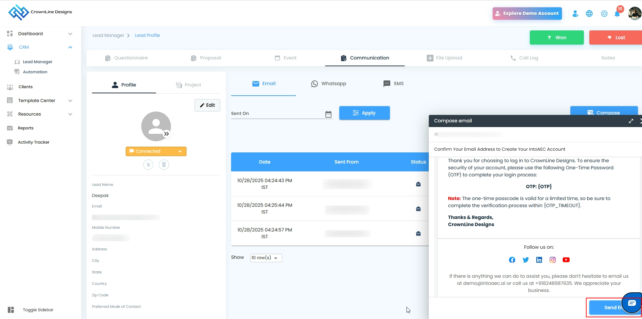Select the Profile tab
The height and width of the screenshot is (319, 642).
[124, 85]
